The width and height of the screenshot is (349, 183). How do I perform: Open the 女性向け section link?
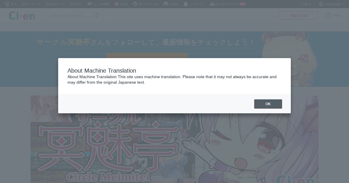click(x=76, y=4)
